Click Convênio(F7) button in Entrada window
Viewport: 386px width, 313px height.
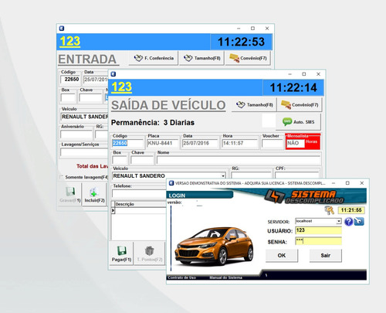(248, 58)
